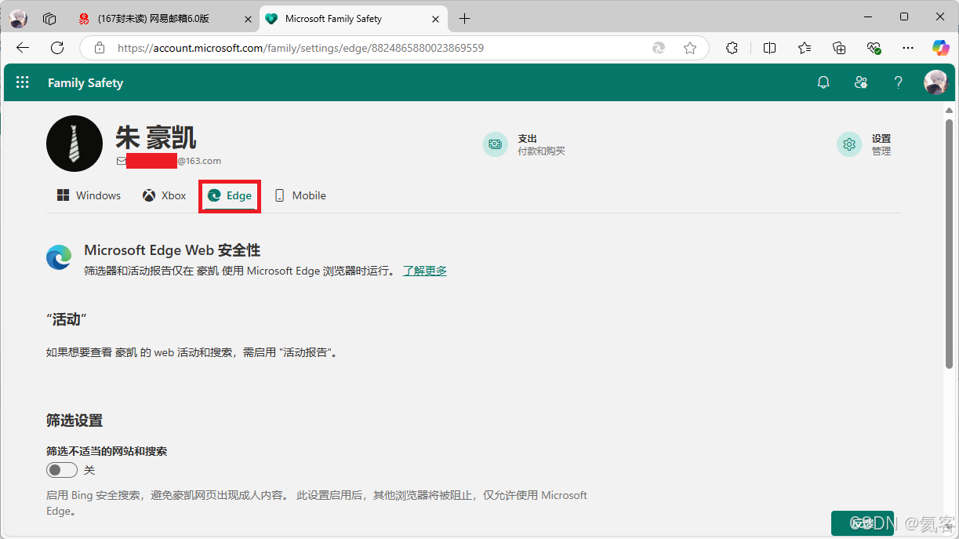959x539 pixels.
Task: Open 设置 管理 link
Action: (x=881, y=144)
